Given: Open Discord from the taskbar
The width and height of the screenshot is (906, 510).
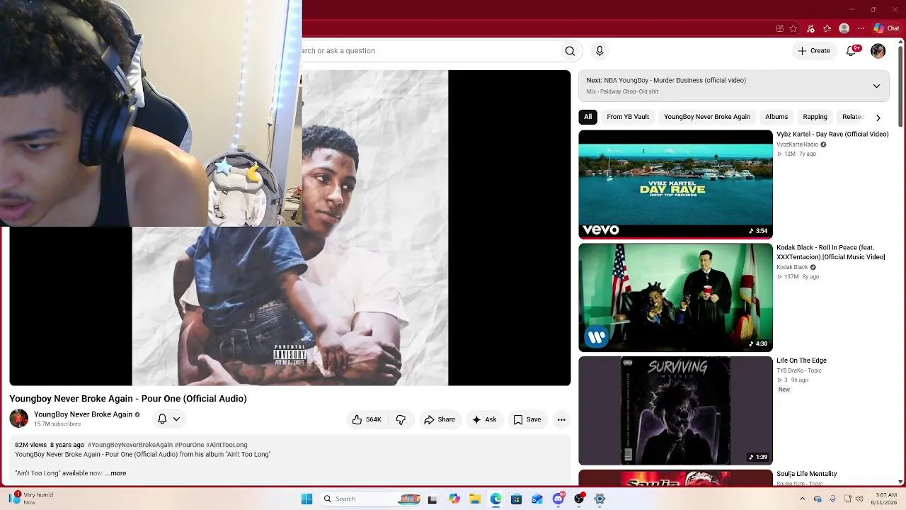Looking at the screenshot, I should (x=558, y=499).
